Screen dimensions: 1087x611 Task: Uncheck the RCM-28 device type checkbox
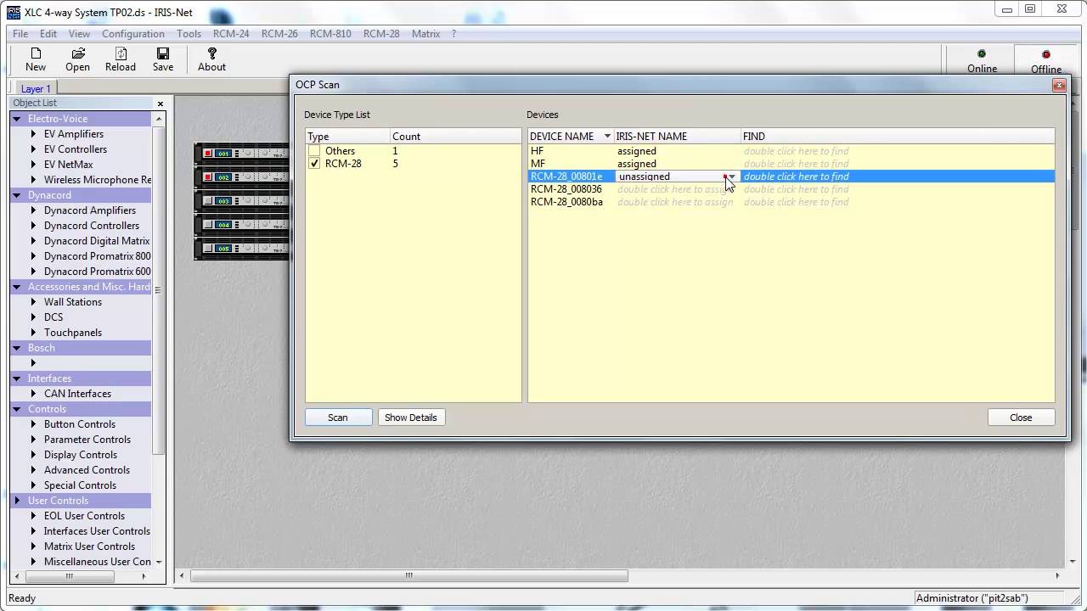pos(314,164)
